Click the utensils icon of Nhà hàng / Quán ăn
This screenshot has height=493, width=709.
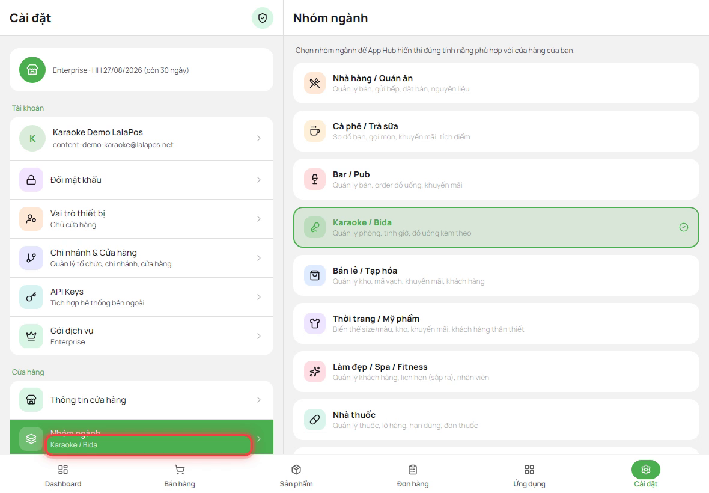[x=315, y=83]
